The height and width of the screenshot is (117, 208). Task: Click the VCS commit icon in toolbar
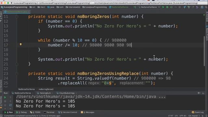tap(189, 7)
